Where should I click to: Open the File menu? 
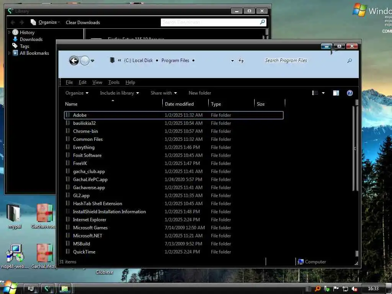point(69,82)
